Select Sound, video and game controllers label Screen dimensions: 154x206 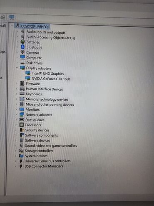click(x=51, y=146)
